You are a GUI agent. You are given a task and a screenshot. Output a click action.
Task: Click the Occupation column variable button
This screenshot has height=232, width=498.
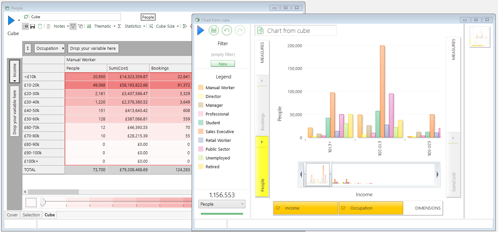(50, 48)
